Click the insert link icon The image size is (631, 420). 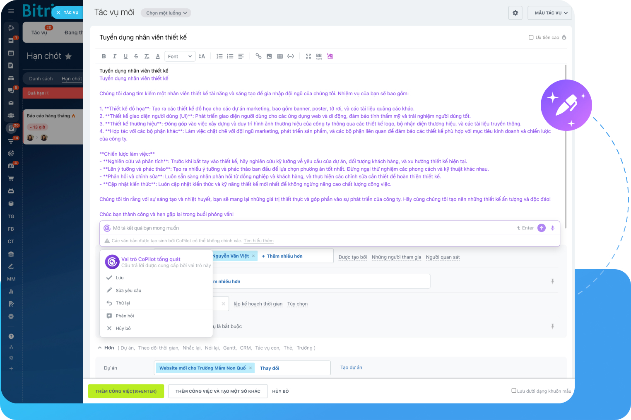pos(258,56)
